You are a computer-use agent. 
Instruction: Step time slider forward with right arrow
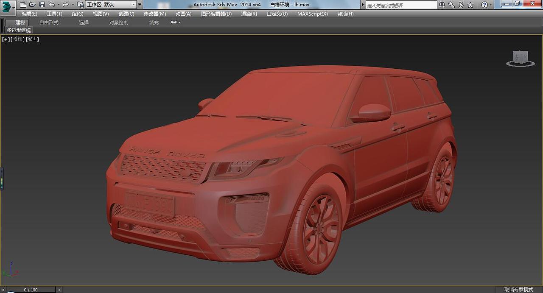click(x=59, y=290)
